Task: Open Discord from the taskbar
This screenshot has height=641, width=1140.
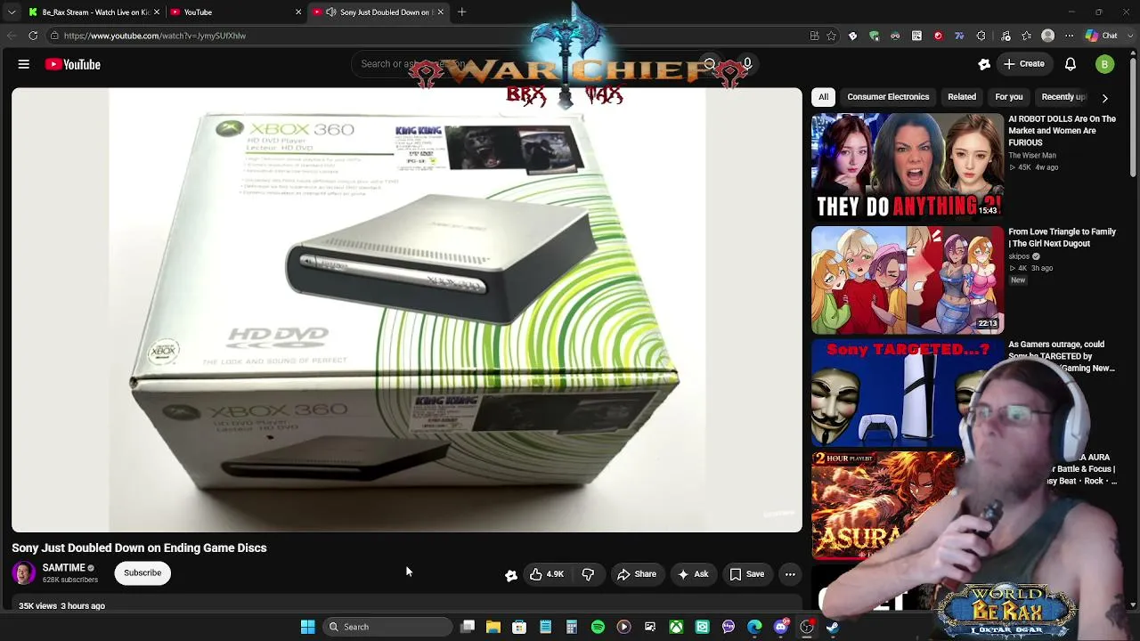Action: 781,627
